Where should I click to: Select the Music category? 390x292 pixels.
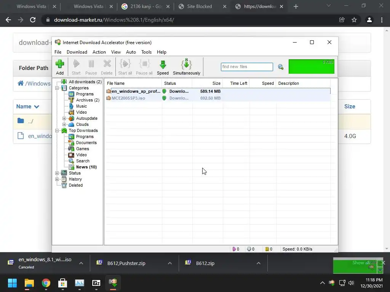pos(82,106)
